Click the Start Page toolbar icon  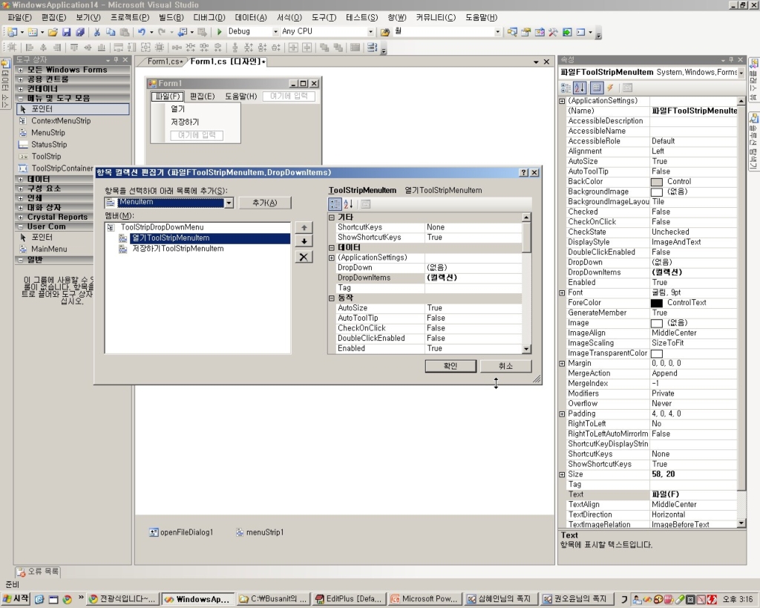[x=566, y=32]
